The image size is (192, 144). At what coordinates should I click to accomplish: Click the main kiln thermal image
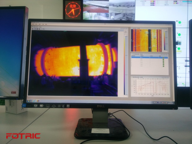click(x=73, y=63)
